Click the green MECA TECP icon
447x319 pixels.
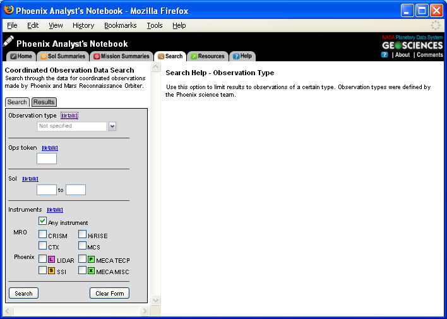click(92, 260)
